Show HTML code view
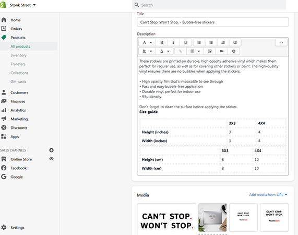The width and height of the screenshot is (298, 235). (x=281, y=42)
